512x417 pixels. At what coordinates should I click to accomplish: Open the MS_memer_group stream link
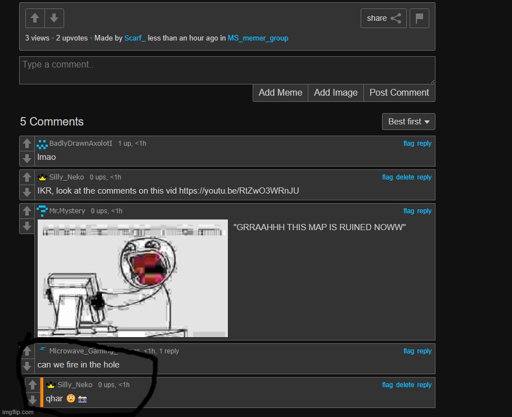(258, 38)
